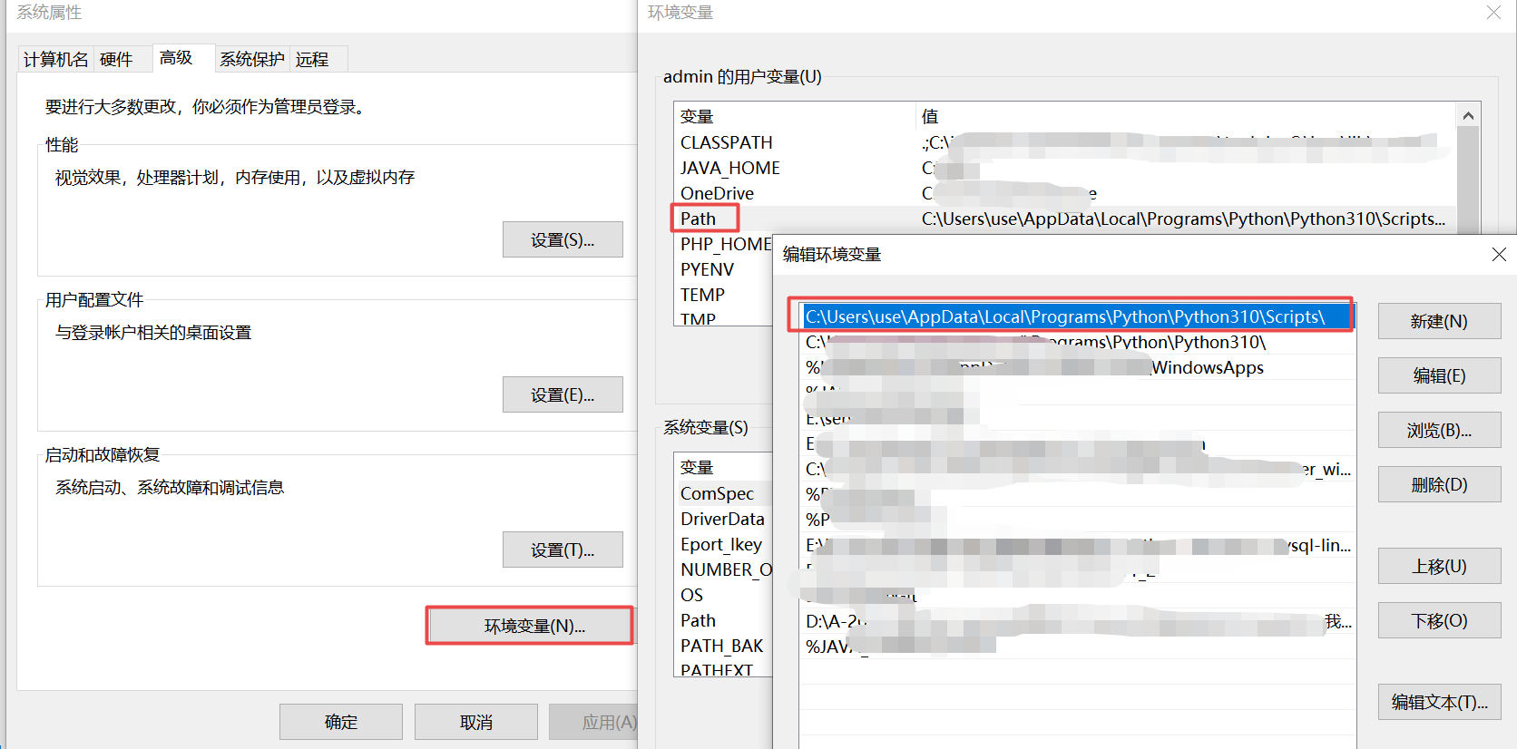Select Path in system variables list
Screen dimensions: 1517x749
(724, 620)
